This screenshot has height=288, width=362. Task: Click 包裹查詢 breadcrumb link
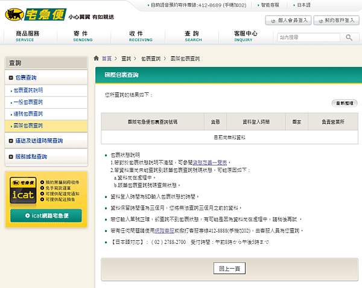pyautogui.click(x=151, y=59)
